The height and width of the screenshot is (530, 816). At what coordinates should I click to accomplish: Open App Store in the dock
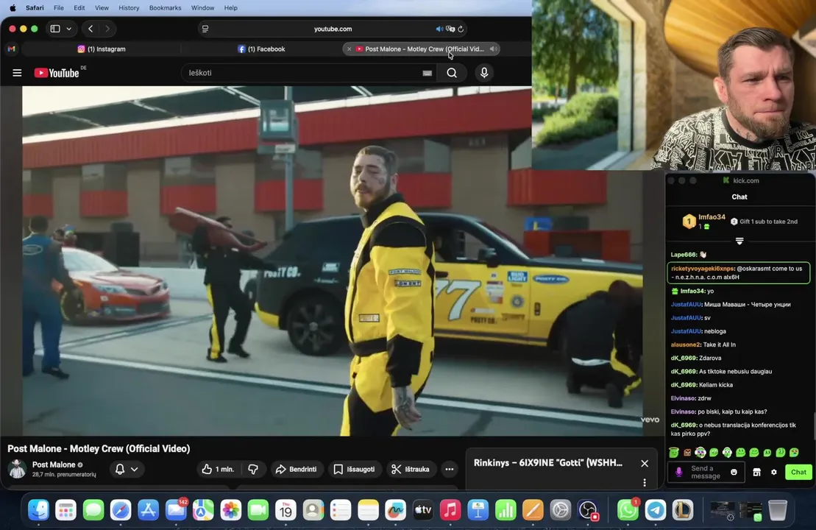pos(149,510)
